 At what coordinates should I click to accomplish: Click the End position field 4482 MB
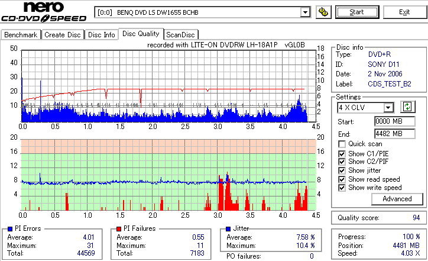[x=395, y=134]
